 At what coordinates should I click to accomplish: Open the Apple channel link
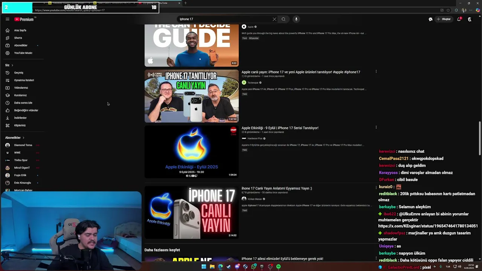tap(250, 27)
